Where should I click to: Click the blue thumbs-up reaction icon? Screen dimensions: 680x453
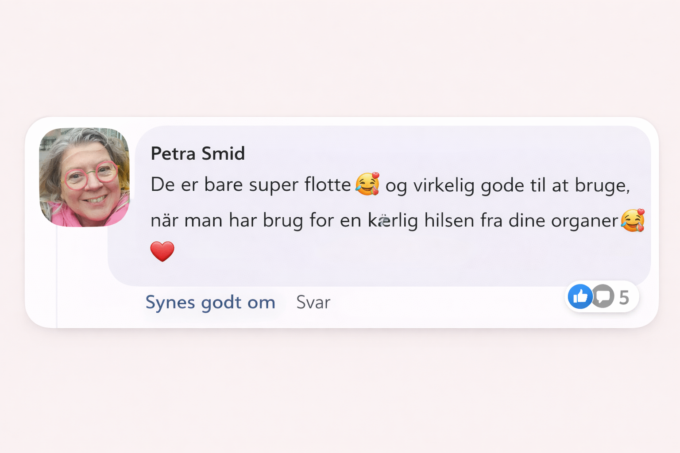coord(580,296)
